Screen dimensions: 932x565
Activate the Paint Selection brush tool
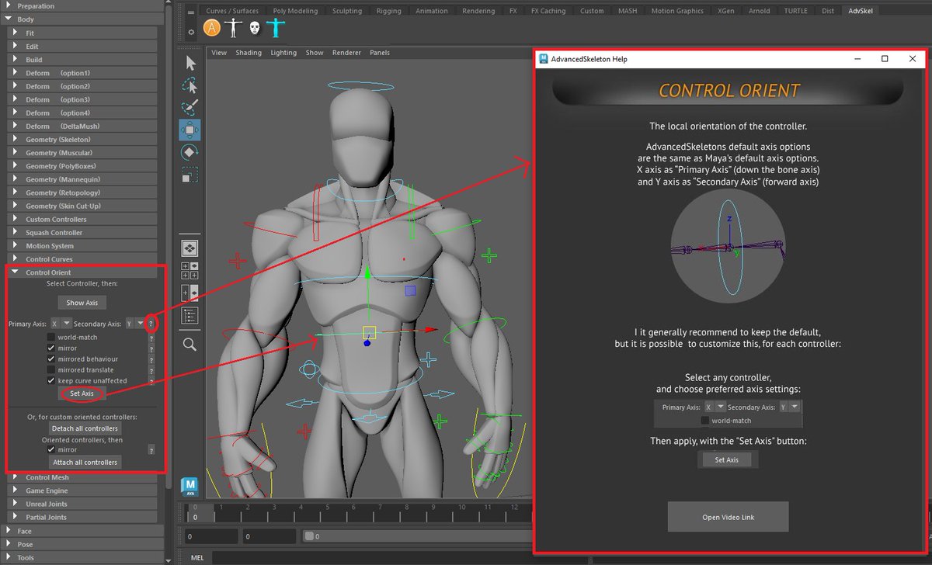coord(190,107)
